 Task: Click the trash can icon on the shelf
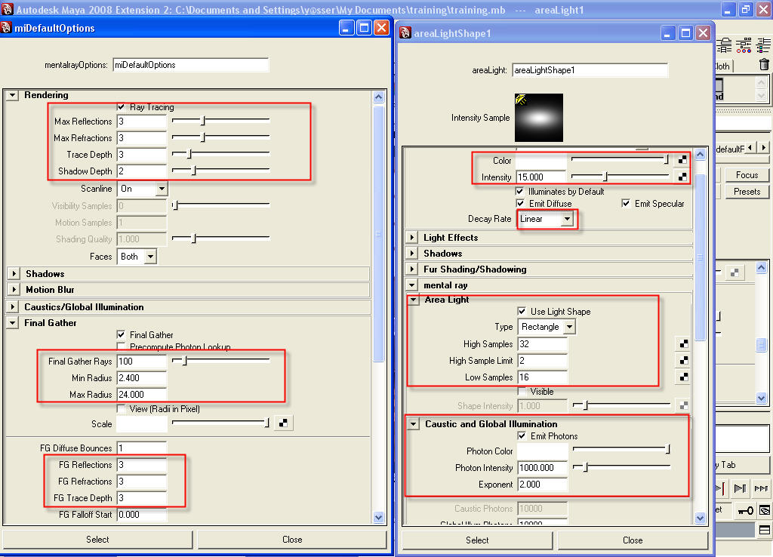click(x=764, y=65)
